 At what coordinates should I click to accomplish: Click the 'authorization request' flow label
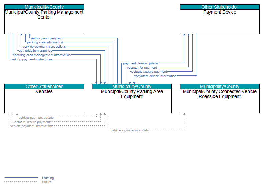point(47,38)
